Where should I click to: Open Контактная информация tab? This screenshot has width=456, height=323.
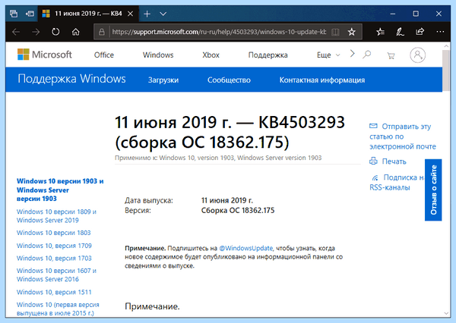point(322,80)
